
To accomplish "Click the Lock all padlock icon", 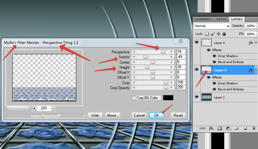I will pyautogui.click(x=224, y=34).
